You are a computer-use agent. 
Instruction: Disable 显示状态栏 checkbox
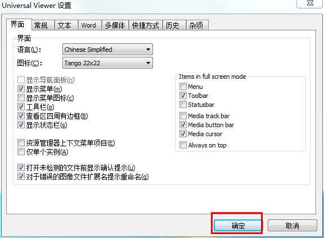(21, 125)
